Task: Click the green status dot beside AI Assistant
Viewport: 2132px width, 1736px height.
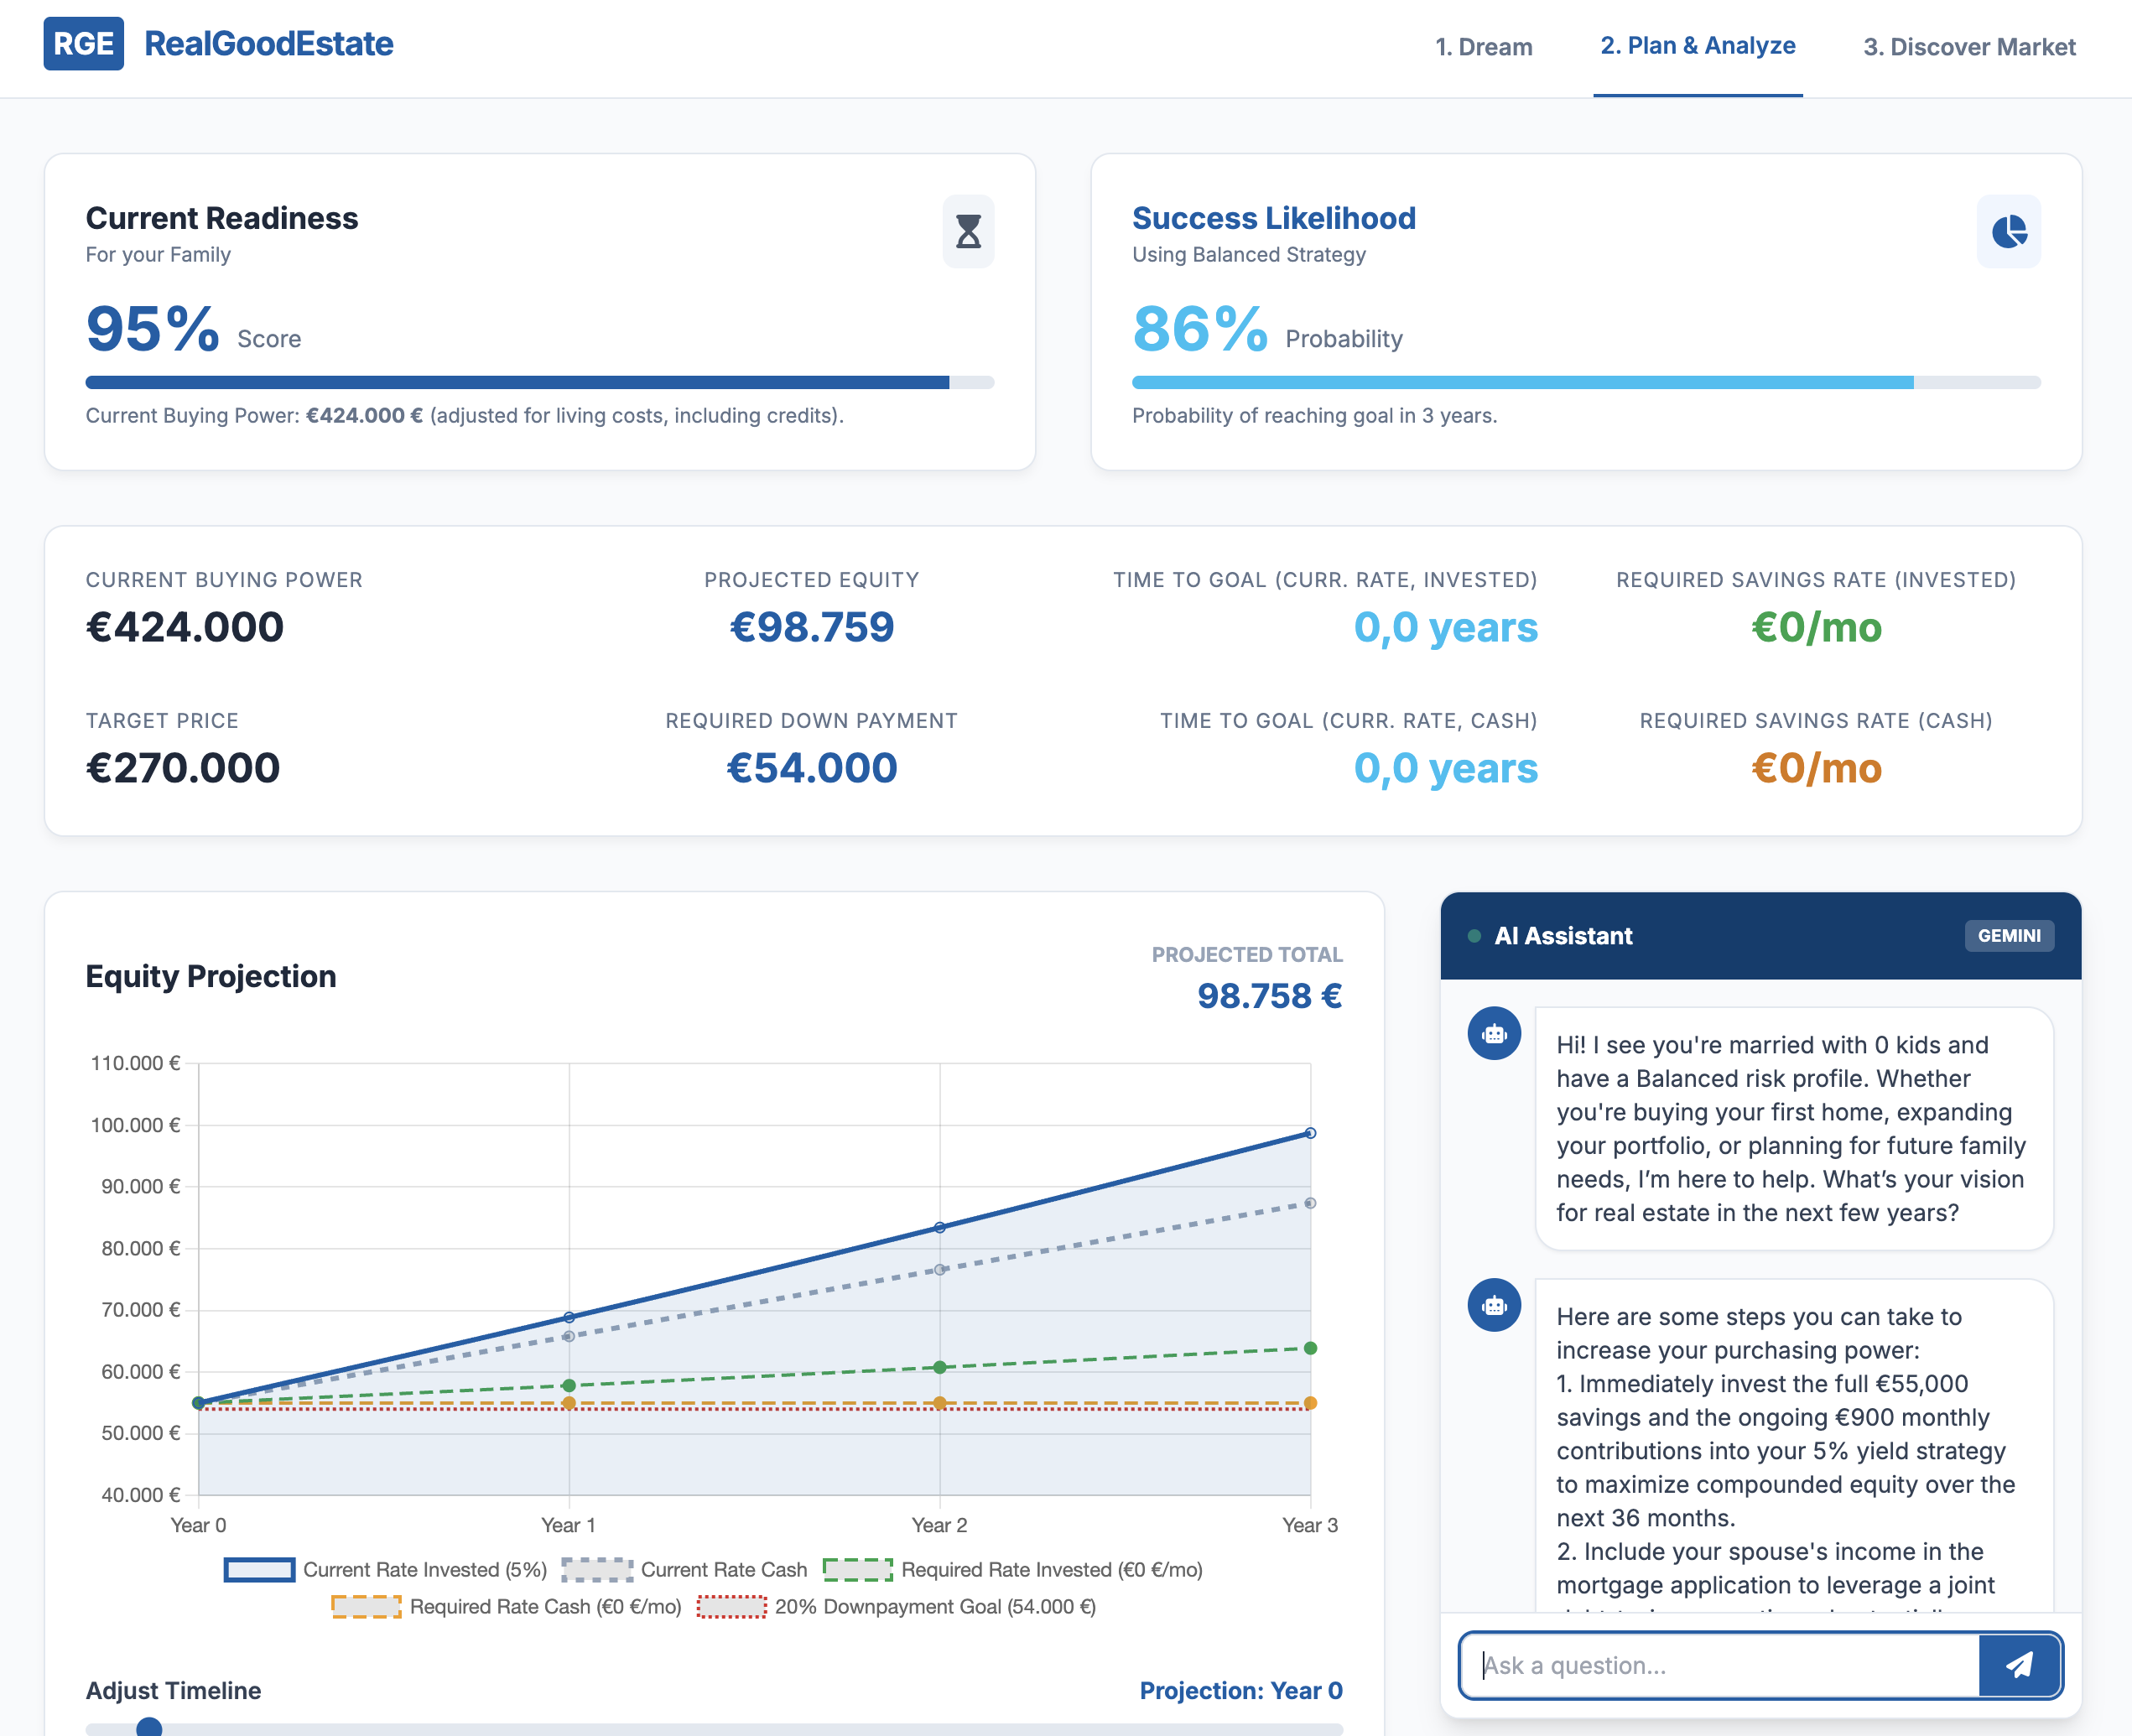Action: click(x=1474, y=936)
